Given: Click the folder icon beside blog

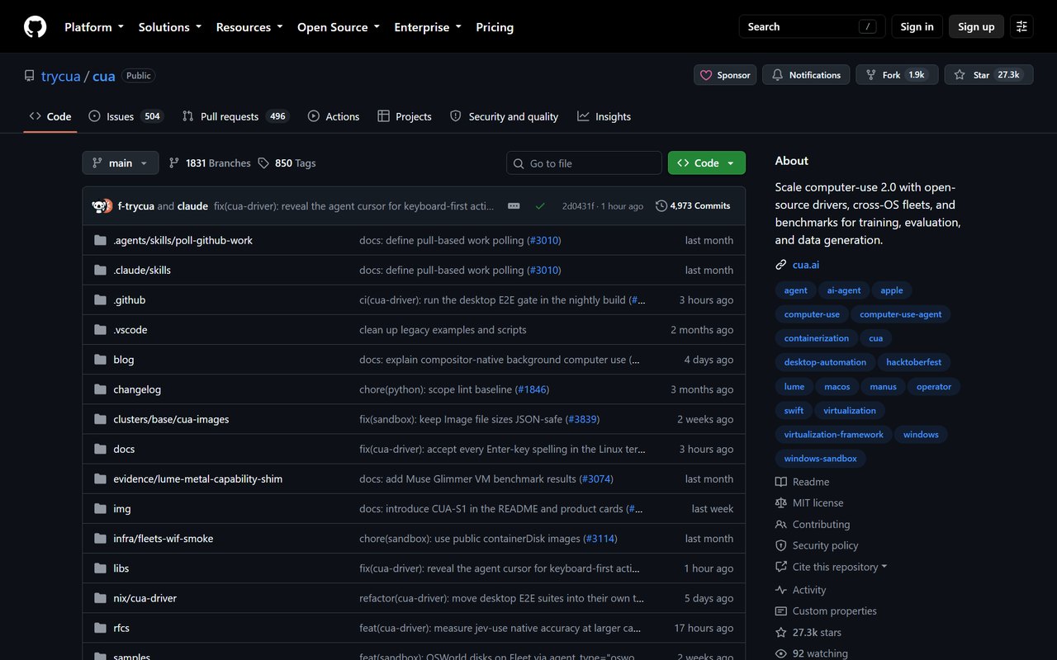Looking at the screenshot, I should [101, 360].
